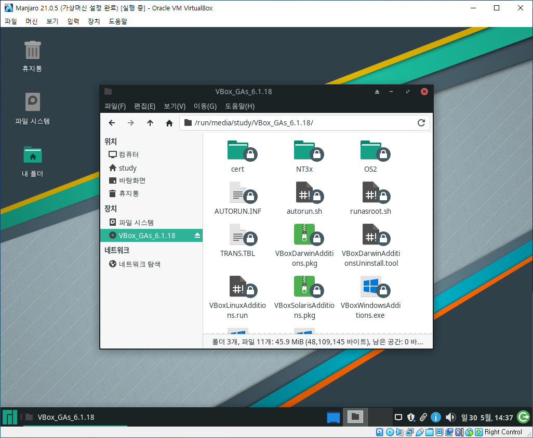This screenshot has width=533, height=438.
Task: Open file manager 이동(G) menu
Action: click(x=205, y=106)
